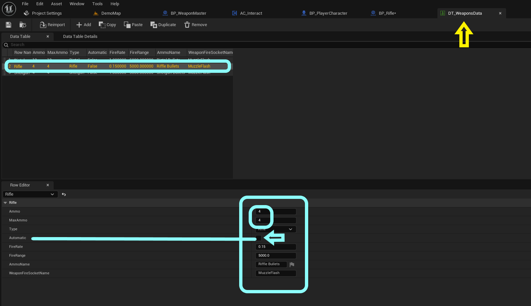Click the 5000.000000 FireRange cell in Rifle row
531x306 pixels.
(141, 66)
